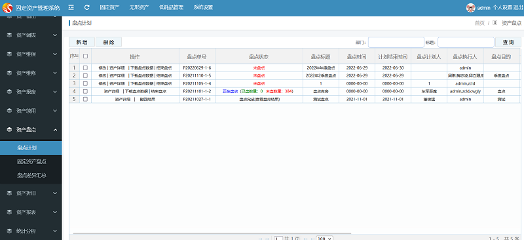Collapse the 资产盘点 sidebar chevron
Screen dimensions: 524x240
(55, 130)
